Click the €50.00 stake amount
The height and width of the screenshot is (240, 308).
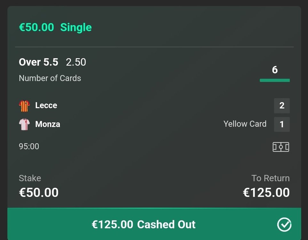39,192
